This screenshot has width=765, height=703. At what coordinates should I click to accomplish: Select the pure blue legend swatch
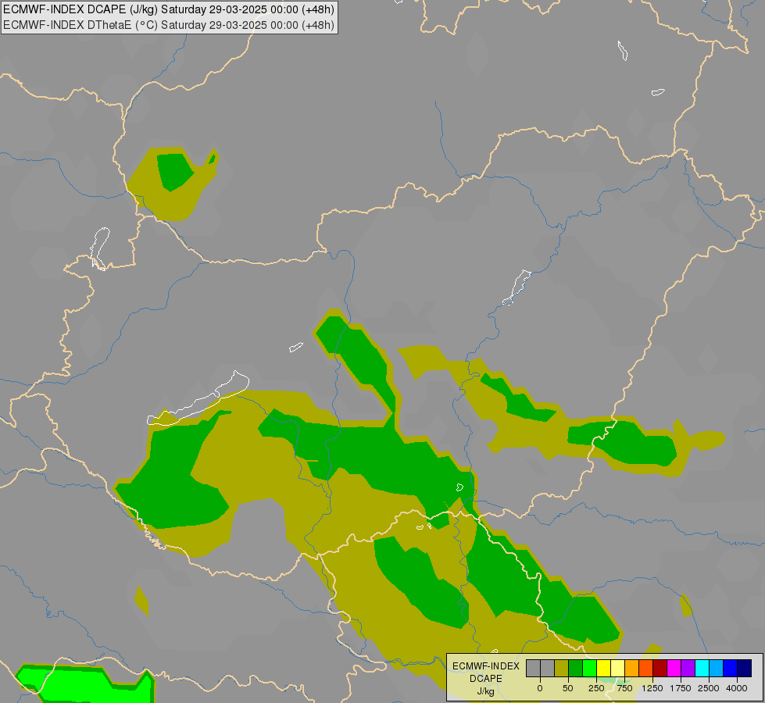(731, 668)
